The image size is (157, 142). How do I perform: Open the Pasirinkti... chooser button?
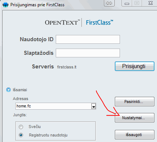[x=135, y=102]
